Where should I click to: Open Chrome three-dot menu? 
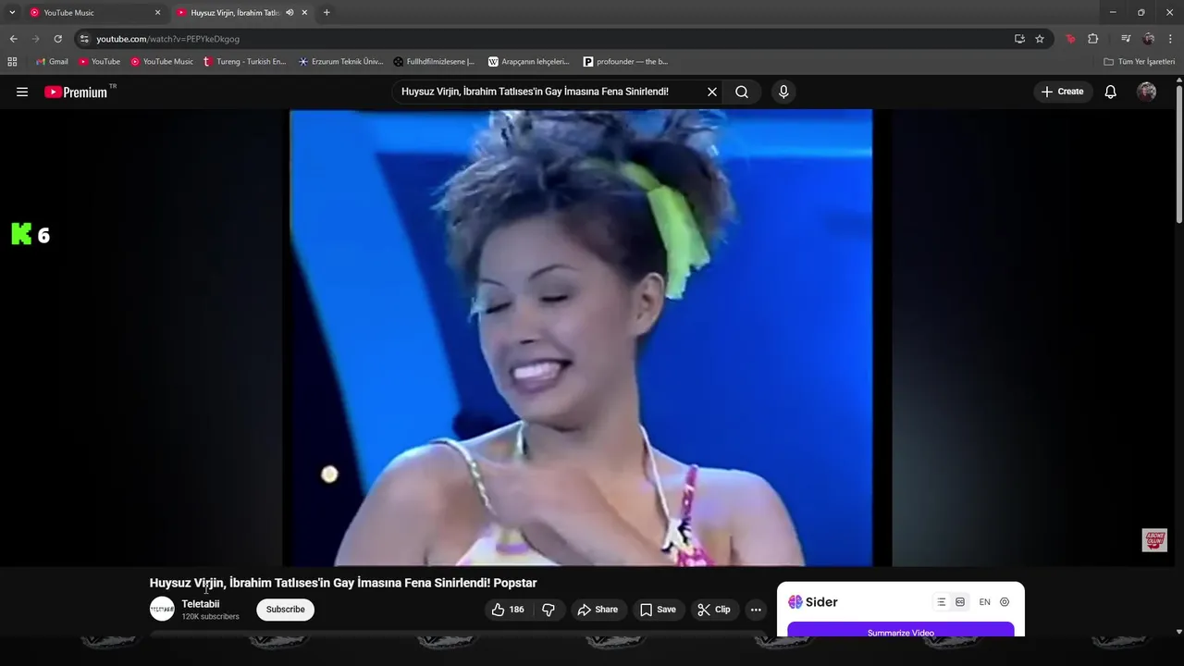pyautogui.click(x=1170, y=39)
